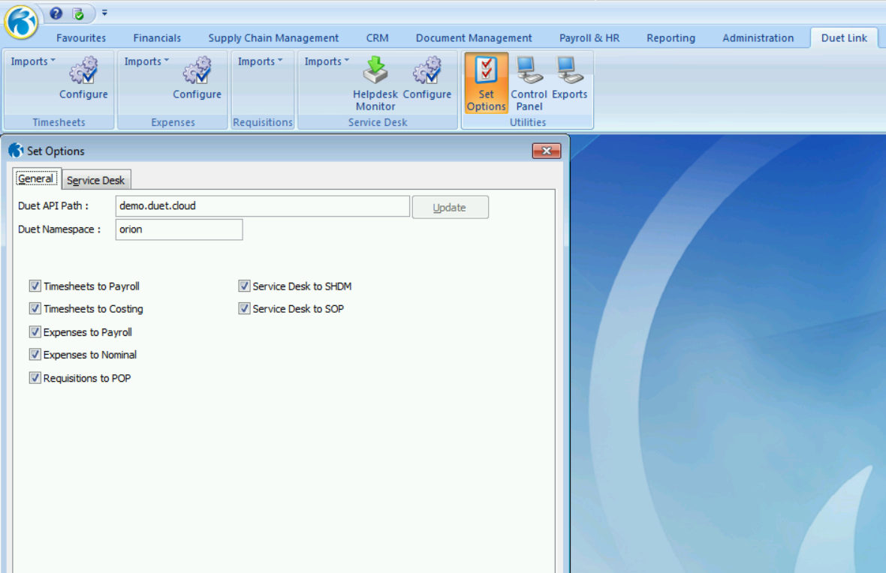
Task: Toggle the Expenses to Payroll checkbox
Action: (x=35, y=332)
